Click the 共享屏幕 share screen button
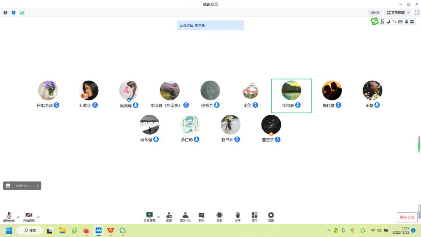Viewport: 421px width, 237px height. point(149,217)
